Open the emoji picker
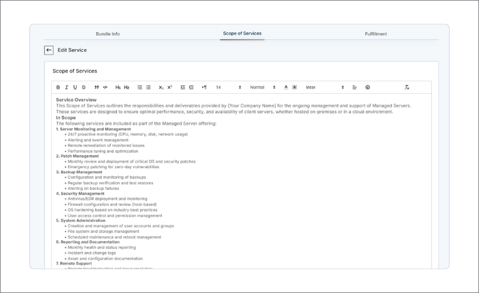 367,87
